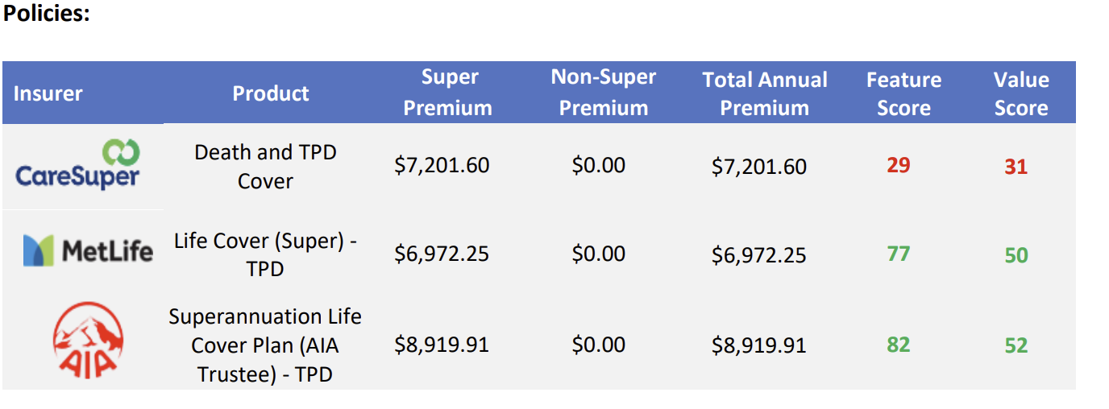Click the Policies heading
Viewport: 1109px width, 409px height.
47,14
